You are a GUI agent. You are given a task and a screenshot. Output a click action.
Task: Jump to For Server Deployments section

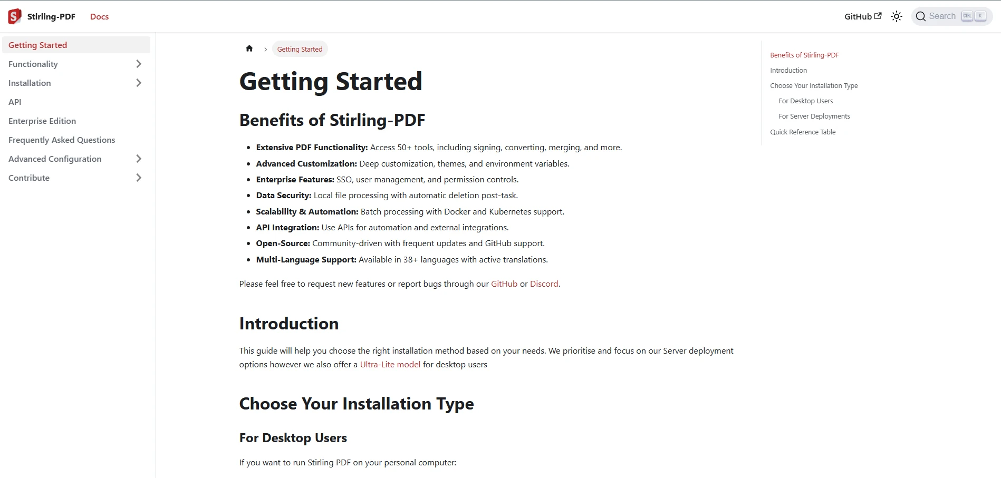coord(814,116)
